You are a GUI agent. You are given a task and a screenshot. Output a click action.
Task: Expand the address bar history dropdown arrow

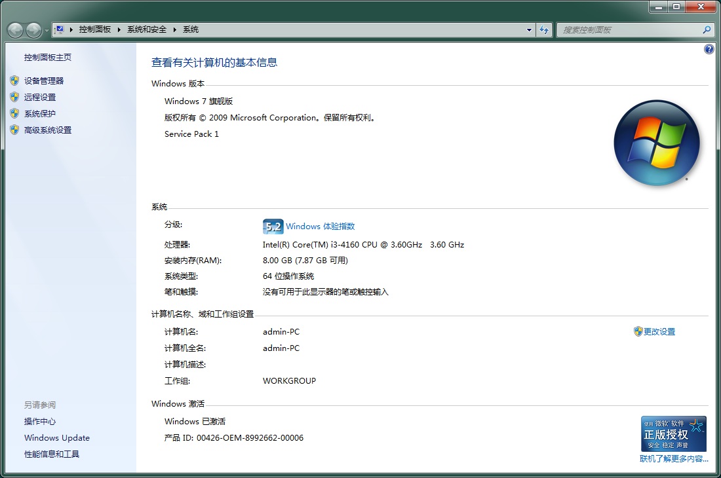click(x=530, y=29)
